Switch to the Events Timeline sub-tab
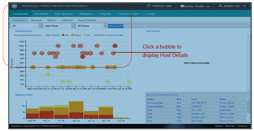The image size is (254, 131). [x=87, y=20]
